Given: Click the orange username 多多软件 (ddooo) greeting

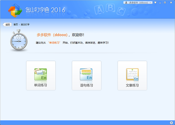Looking at the screenshot, I should 52,35.
